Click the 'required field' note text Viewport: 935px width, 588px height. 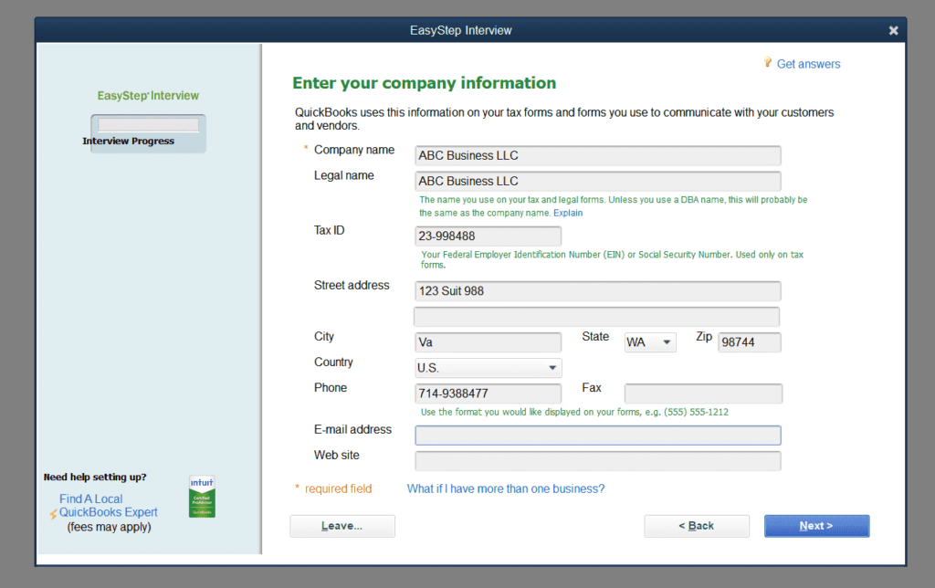pyautogui.click(x=338, y=489)
